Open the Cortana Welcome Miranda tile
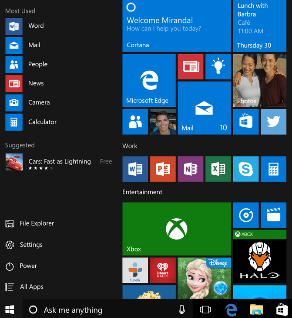This screenshot has width=292, height=318. 177,26
